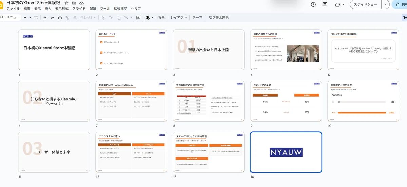Click the 共有 share button

[x=400, y=4]
